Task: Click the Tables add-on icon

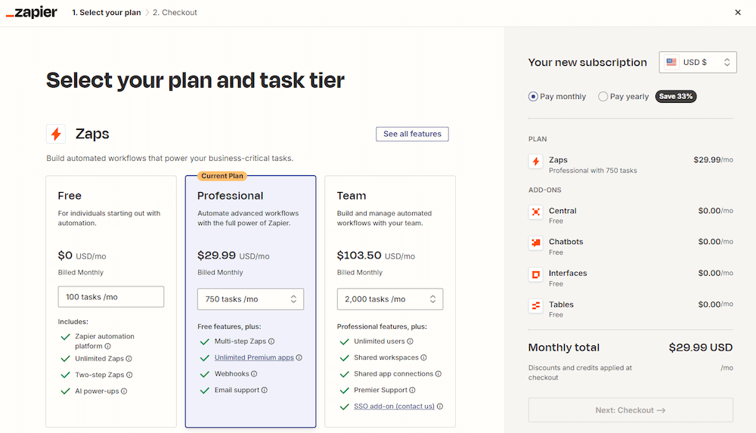Action: [536, 306]
